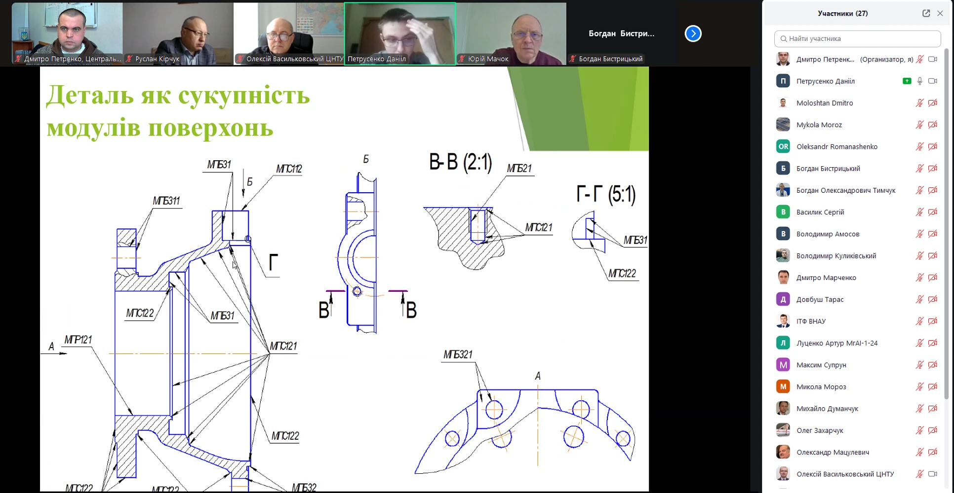Click Петрусенко Данііл's green screen share icon

tap(907, 81)
